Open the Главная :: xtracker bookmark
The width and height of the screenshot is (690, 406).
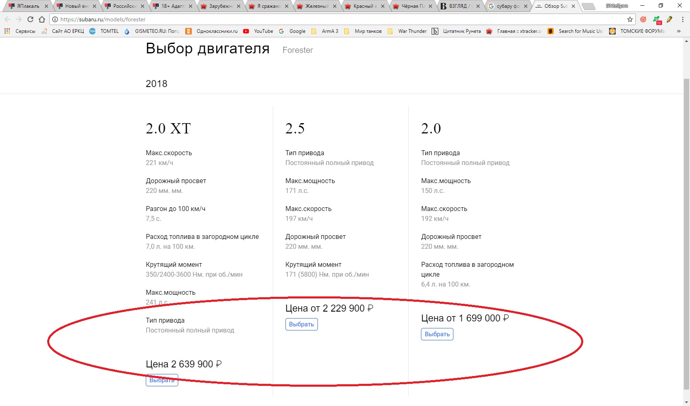coord(514,31)
